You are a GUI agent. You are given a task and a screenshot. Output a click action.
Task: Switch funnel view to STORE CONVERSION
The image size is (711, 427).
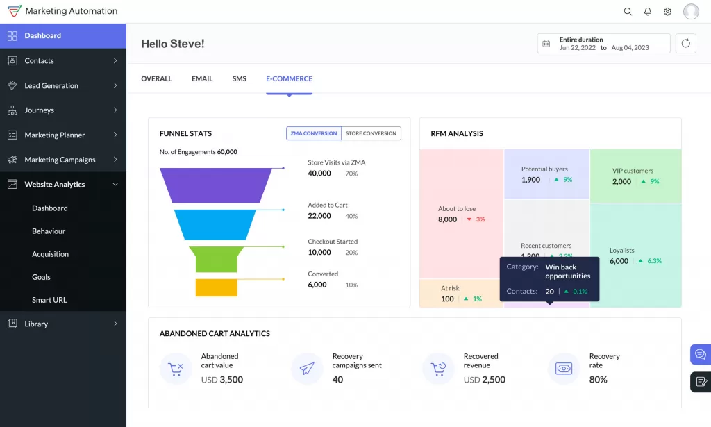(373, 133)
